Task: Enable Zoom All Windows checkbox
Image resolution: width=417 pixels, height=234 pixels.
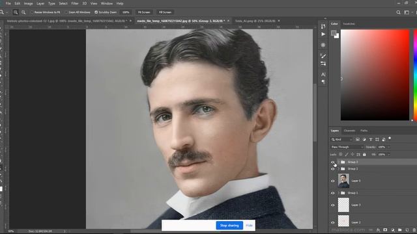Action: click(x=66, y=12)
